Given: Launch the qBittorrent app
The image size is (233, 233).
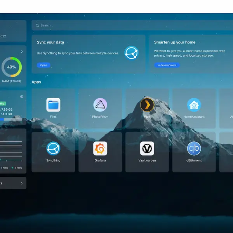Looking at the screenshot, I should pyautogui.click(x=194, y=148).
